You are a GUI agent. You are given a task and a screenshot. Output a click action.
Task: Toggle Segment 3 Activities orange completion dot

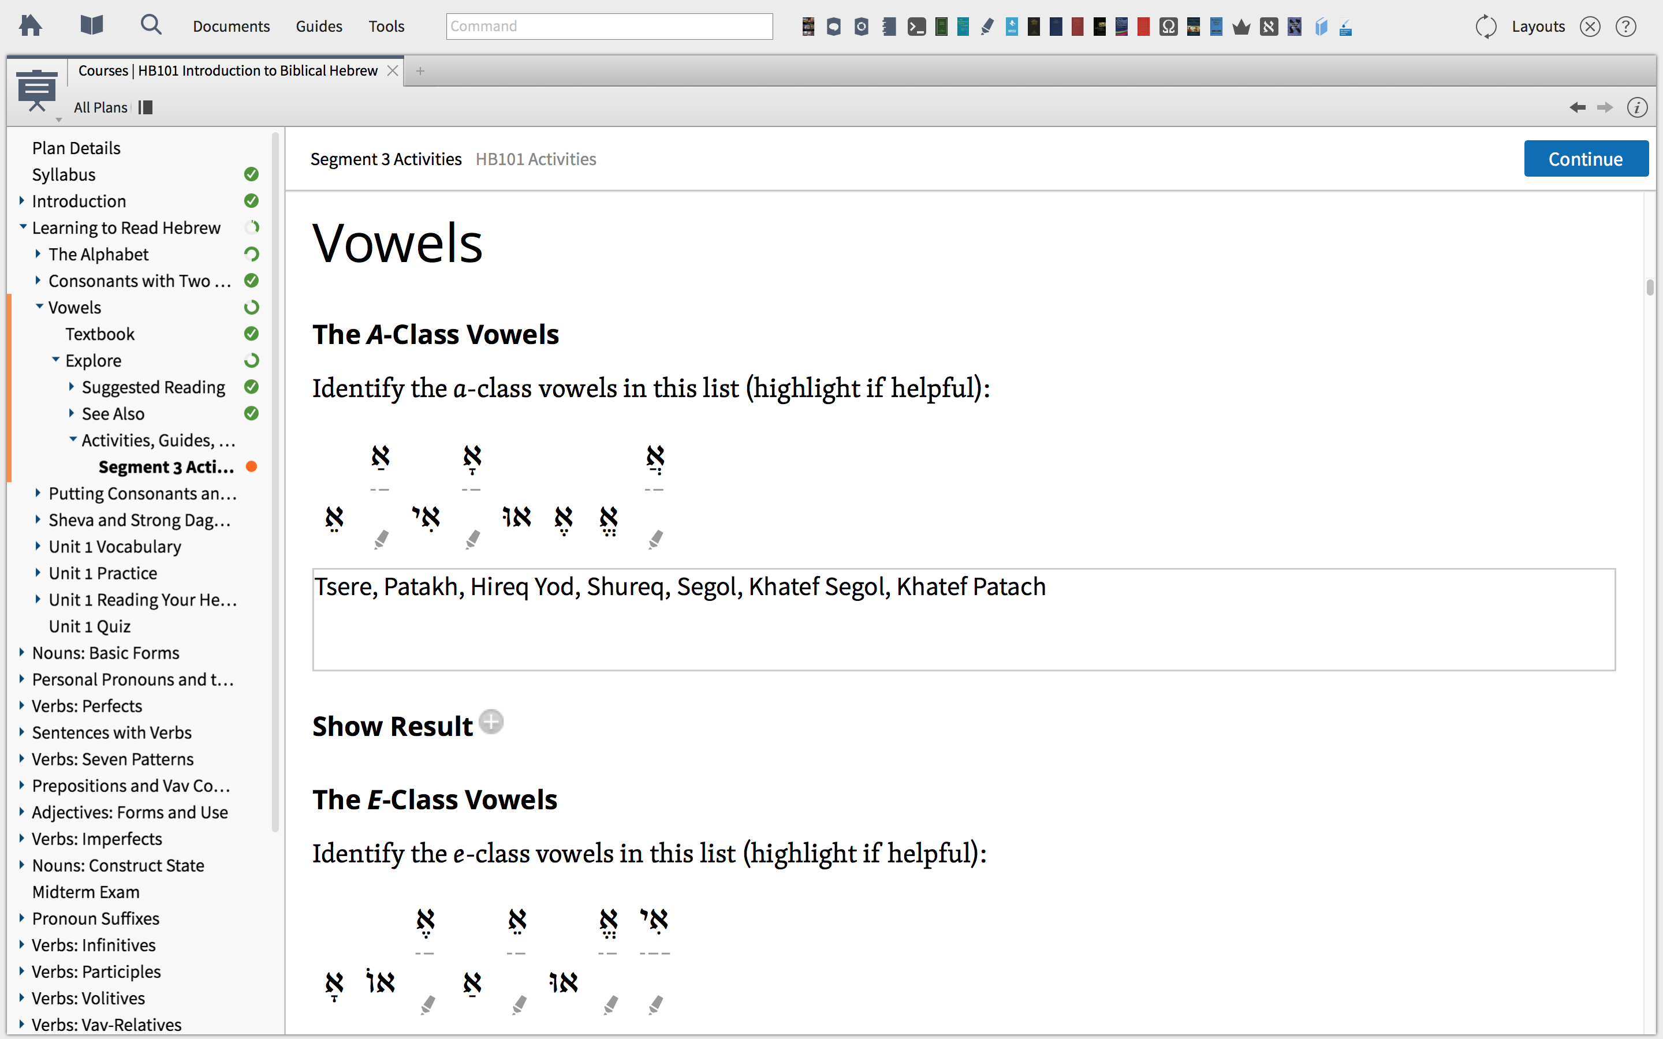coord(252,466)
